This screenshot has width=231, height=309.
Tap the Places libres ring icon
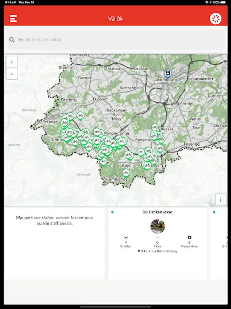pos(189,238)
